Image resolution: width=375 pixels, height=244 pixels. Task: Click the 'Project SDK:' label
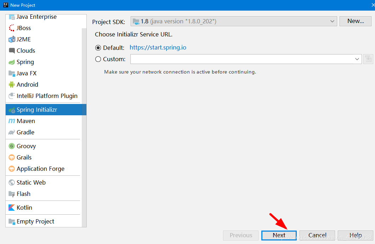[x=109, y=22]
